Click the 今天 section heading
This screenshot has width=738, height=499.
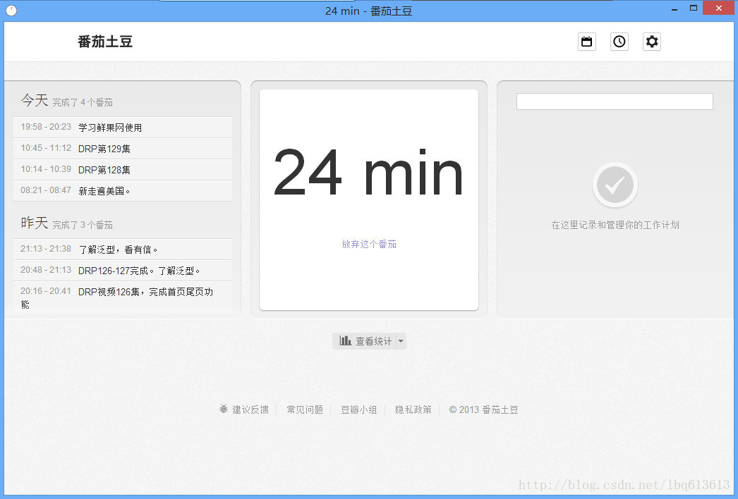pos(35,99)
